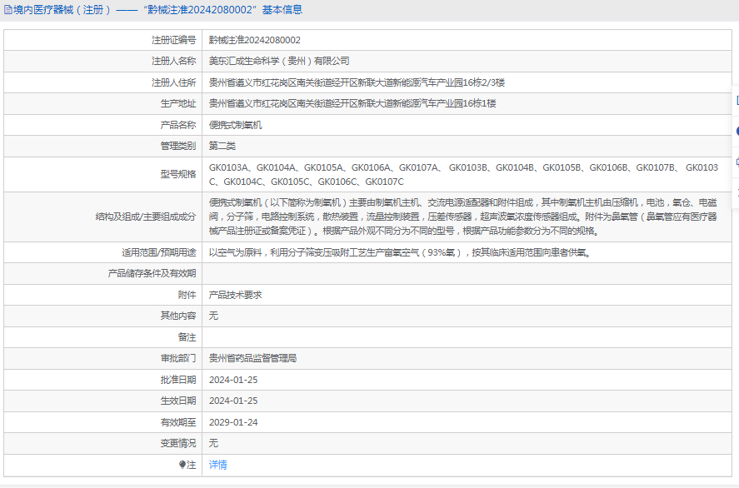Click the 注册人名称 label
The width and height of the screenshot is (739, 488).
[173, 62]
